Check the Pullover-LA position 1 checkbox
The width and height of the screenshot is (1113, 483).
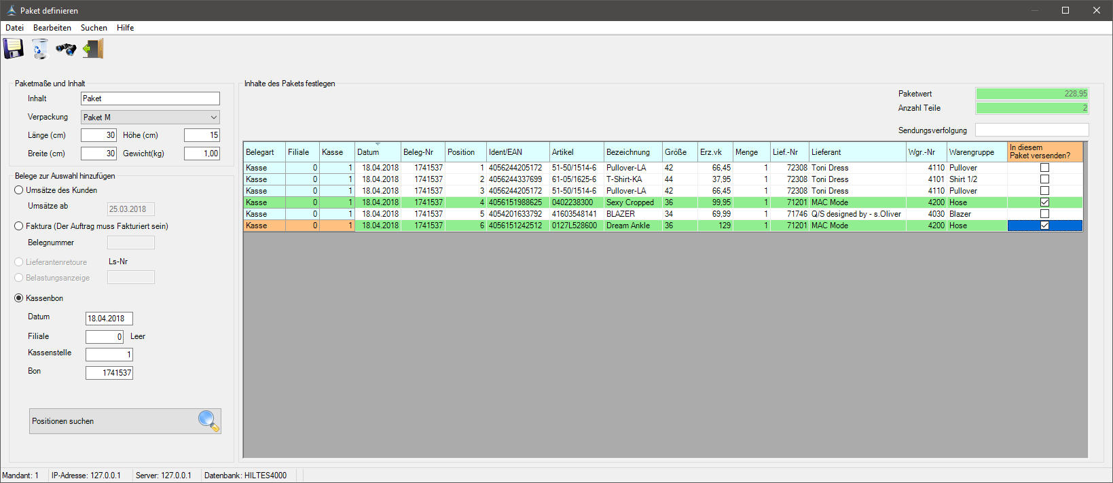point(1044,168)
